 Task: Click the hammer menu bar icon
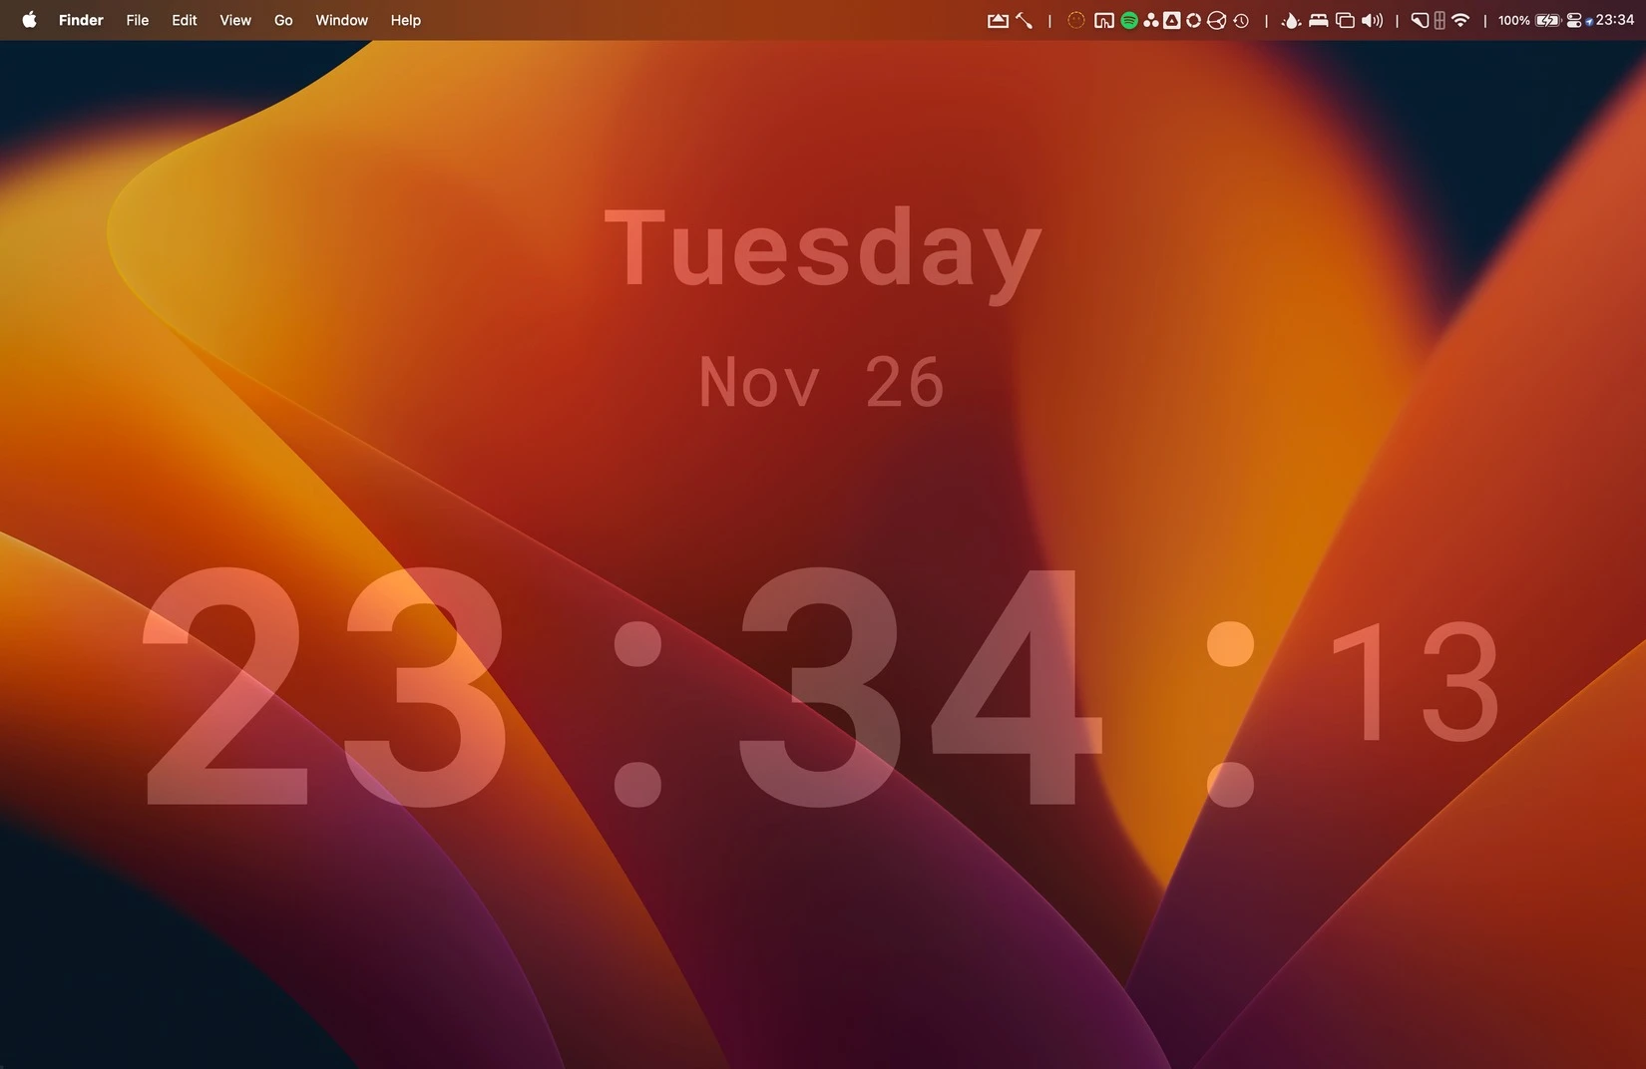tap(1024, 20)
